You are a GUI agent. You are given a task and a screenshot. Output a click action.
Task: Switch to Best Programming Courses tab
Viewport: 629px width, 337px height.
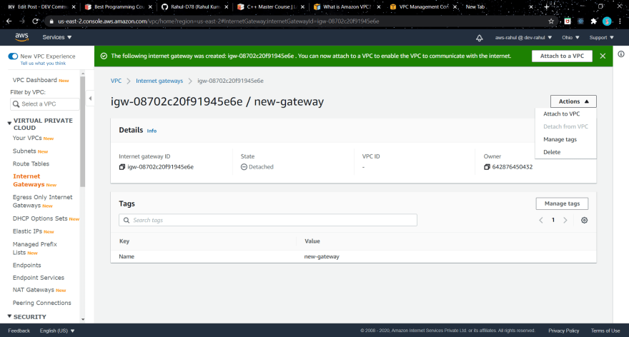(x=119, y=7)
